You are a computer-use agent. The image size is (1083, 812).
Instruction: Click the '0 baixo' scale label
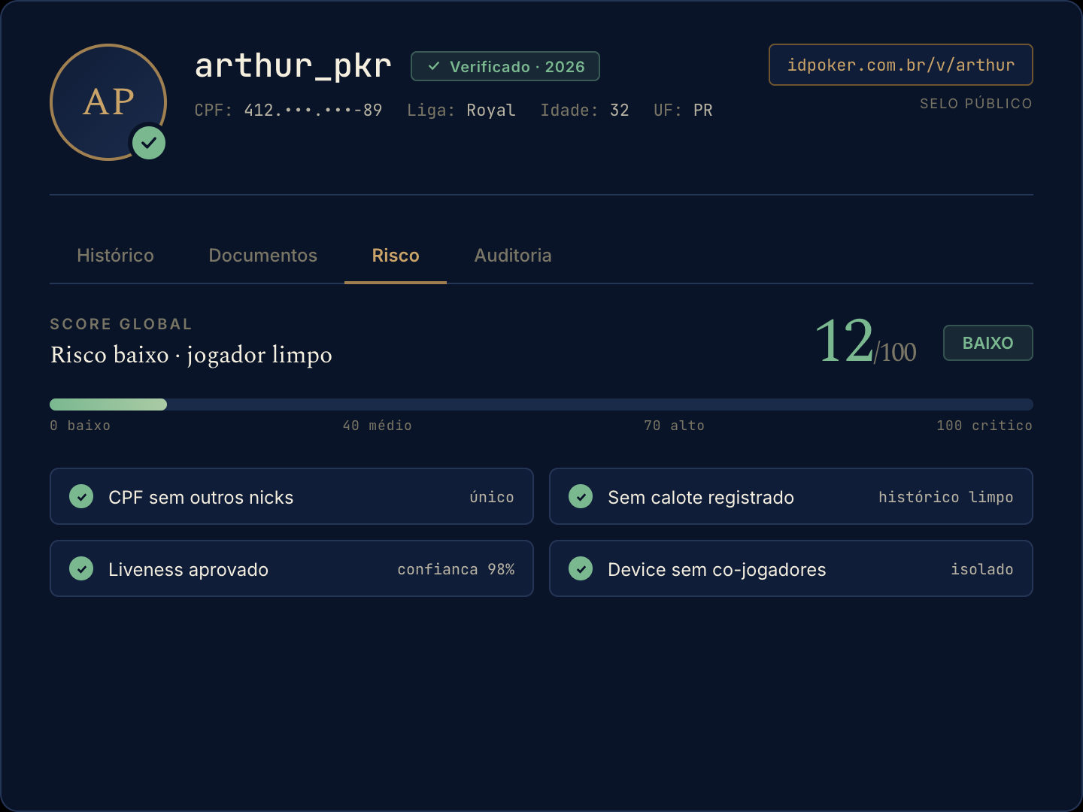(x=80, y=426)
